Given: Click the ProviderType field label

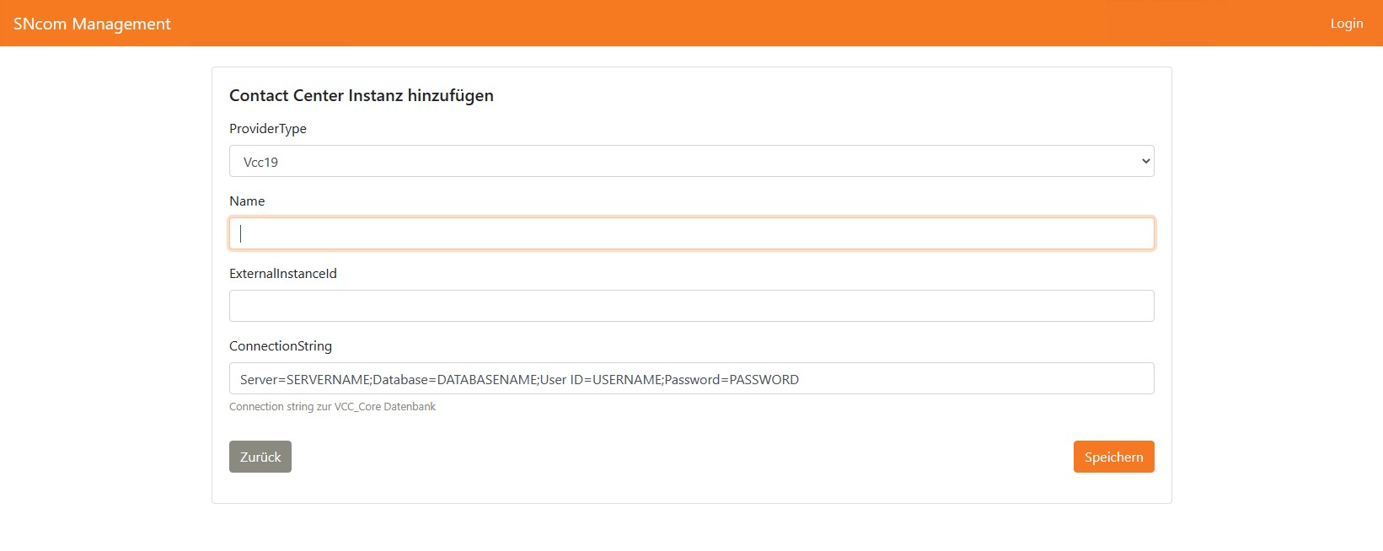Looking at the screenshot, I should coord(268,129).
